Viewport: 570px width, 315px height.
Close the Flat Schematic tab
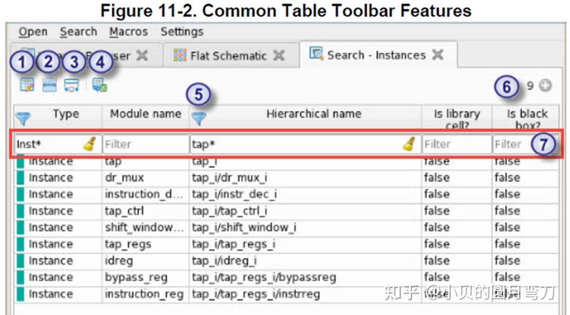click(278, 56)
